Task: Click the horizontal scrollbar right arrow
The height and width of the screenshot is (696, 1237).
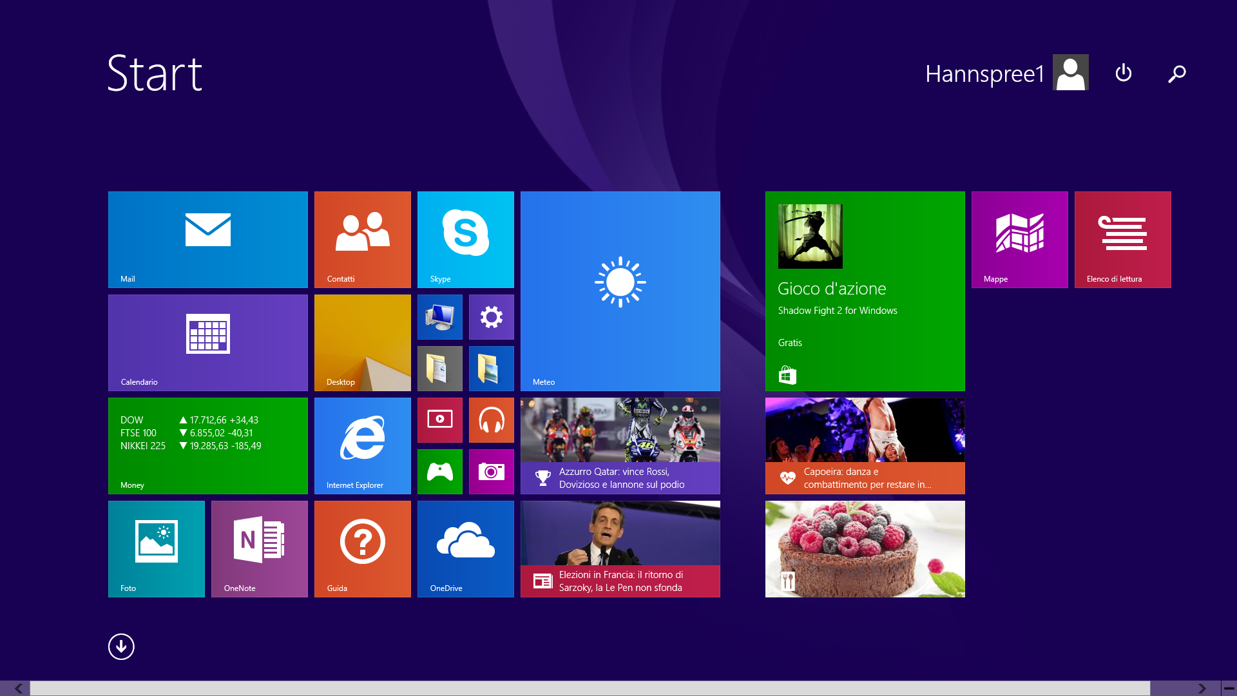Action: tap(1202, 688)
